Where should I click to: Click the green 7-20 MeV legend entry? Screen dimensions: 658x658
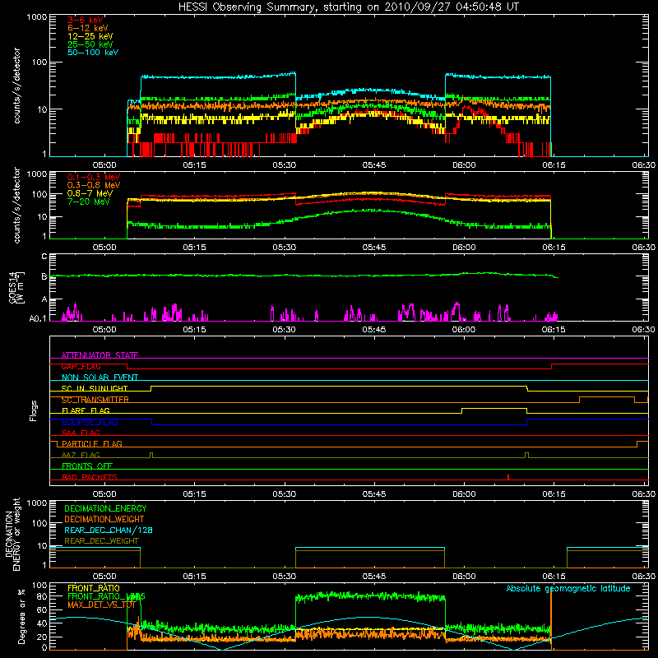point(88,202)
